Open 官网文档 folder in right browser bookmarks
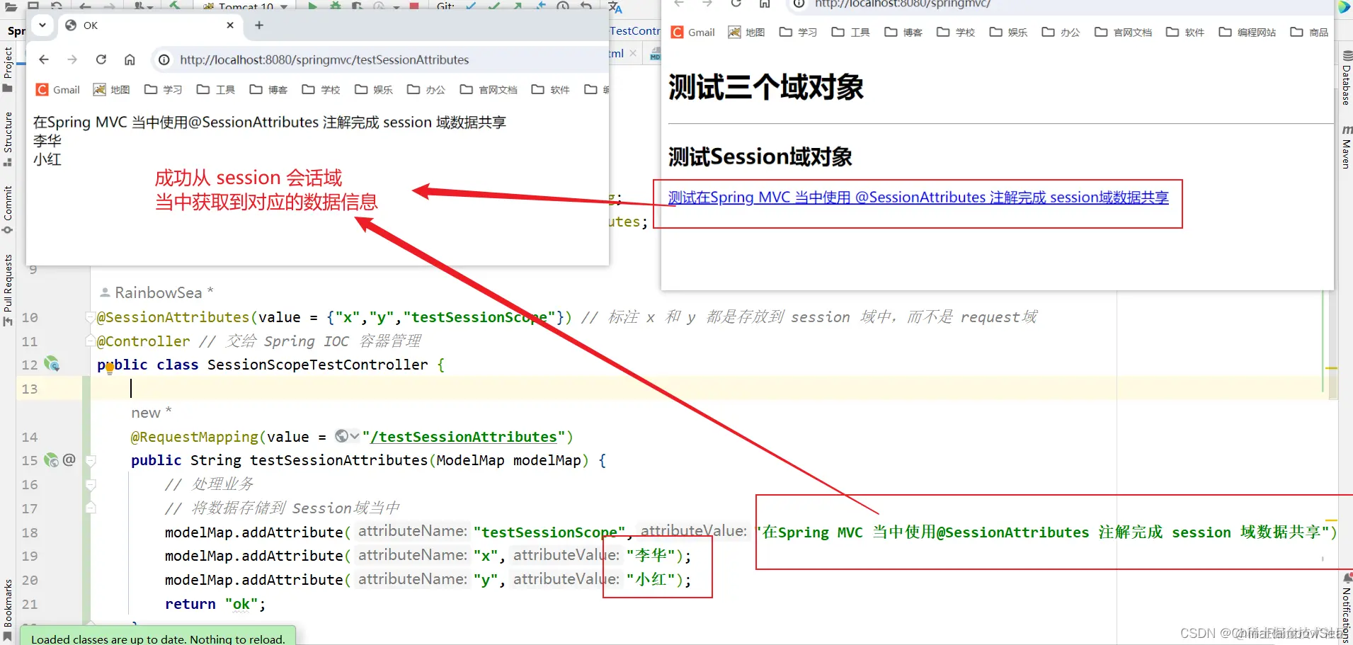The image size is (1353, 645). (1124, 33)
